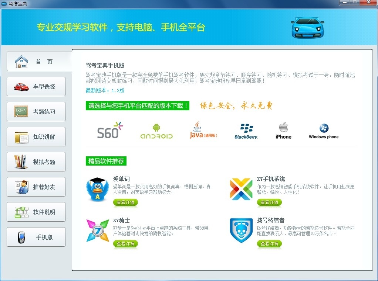Open 软件说明 software info
Screen dimensions: 378x281
click(36, 212)
